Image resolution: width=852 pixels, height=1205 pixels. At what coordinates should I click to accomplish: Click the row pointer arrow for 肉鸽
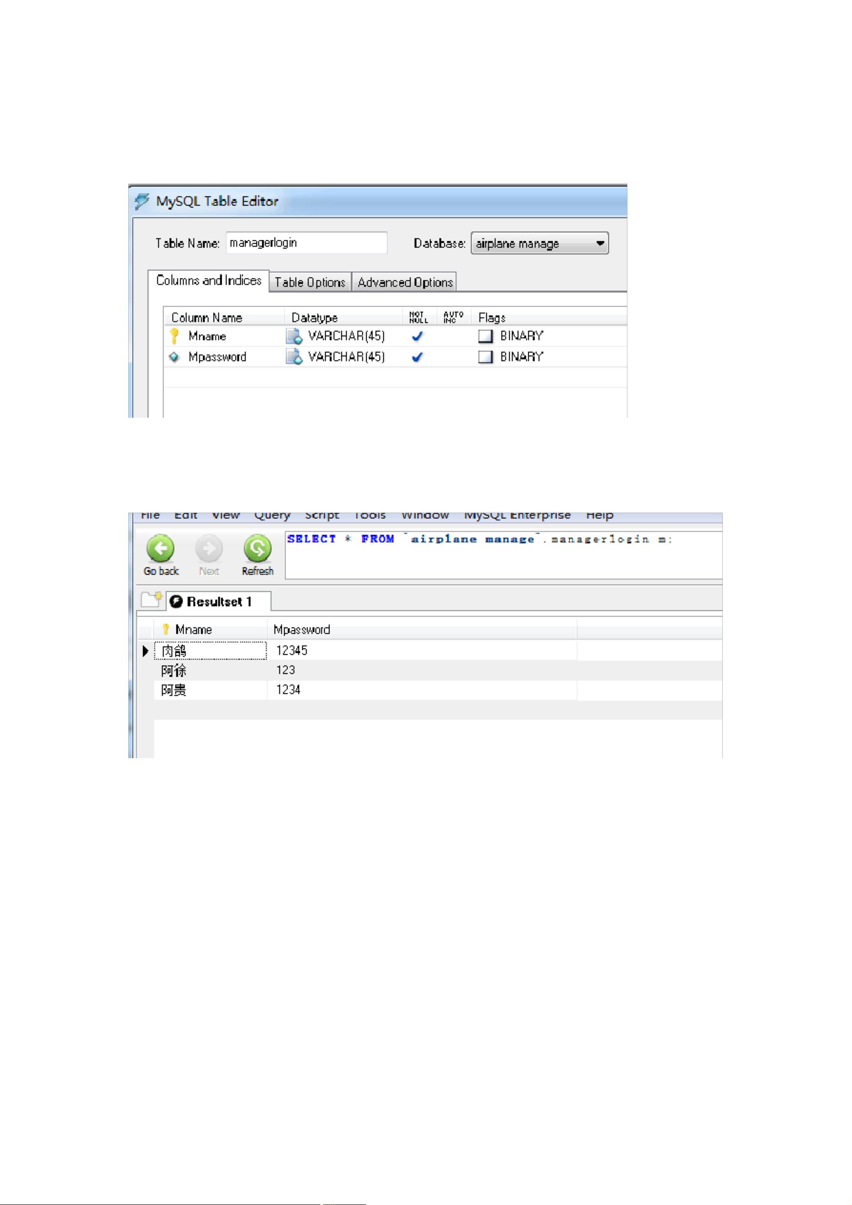(x=145, y=651)
